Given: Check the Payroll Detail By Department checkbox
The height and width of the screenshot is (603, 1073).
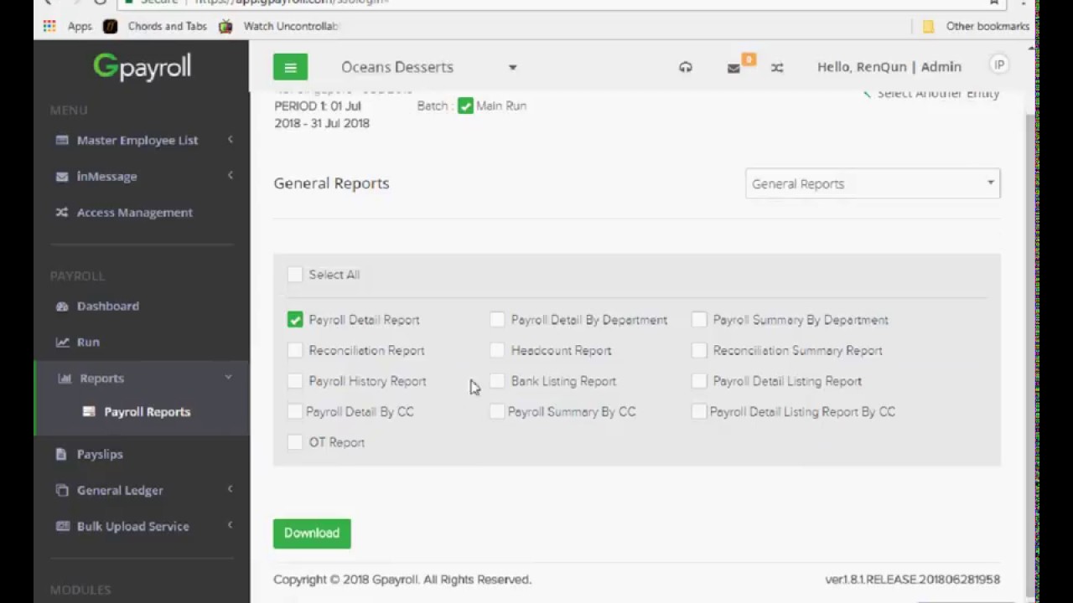Looking at the screenshot, I should click(497, 320).
